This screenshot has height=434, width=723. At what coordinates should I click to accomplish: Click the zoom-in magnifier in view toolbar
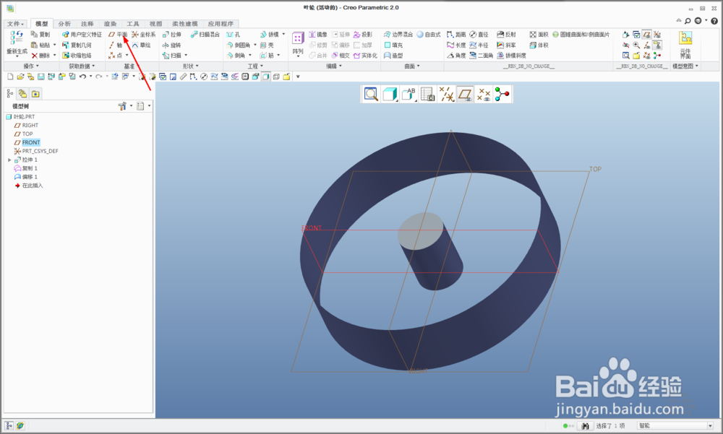click(371, 95)
